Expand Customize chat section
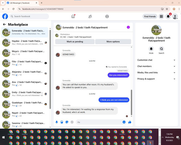The width and height of the screenshot is (181, 145). point(156,60)
